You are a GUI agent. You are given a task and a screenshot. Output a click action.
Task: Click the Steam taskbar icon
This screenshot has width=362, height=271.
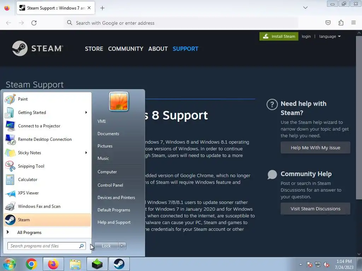point(119,264)
